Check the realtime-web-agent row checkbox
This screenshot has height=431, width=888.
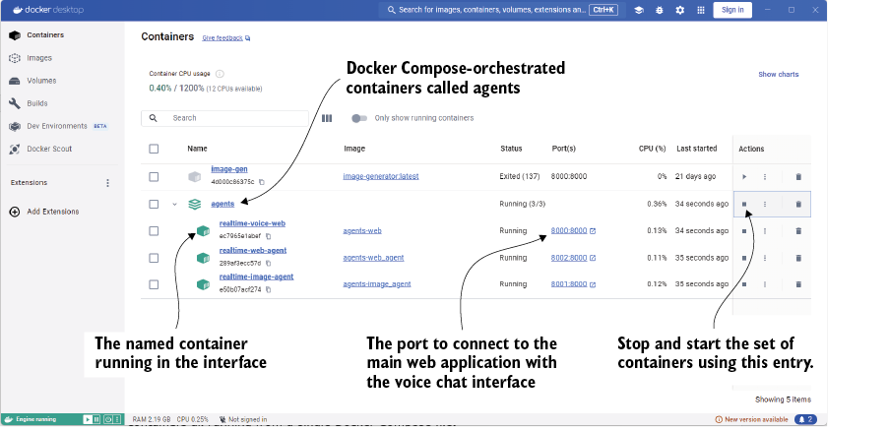[x=154, y=258]
